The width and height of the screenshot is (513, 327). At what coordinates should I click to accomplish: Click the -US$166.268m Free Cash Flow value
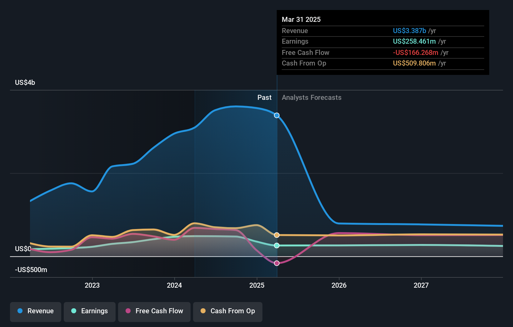415,52
